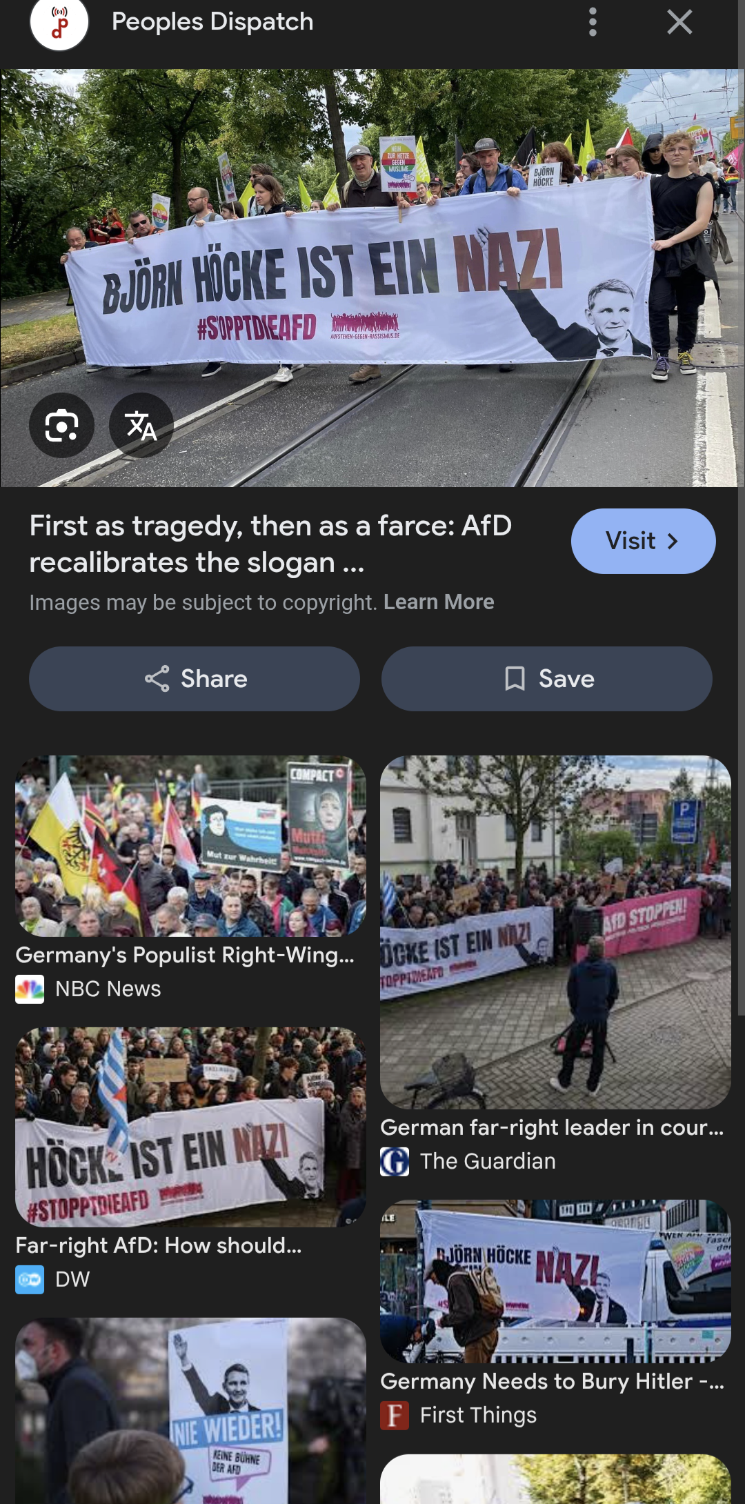Select the DW banner protest thumbnail

point(190,1127)
